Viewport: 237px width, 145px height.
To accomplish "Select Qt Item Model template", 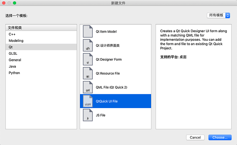I will pos(115,31).
